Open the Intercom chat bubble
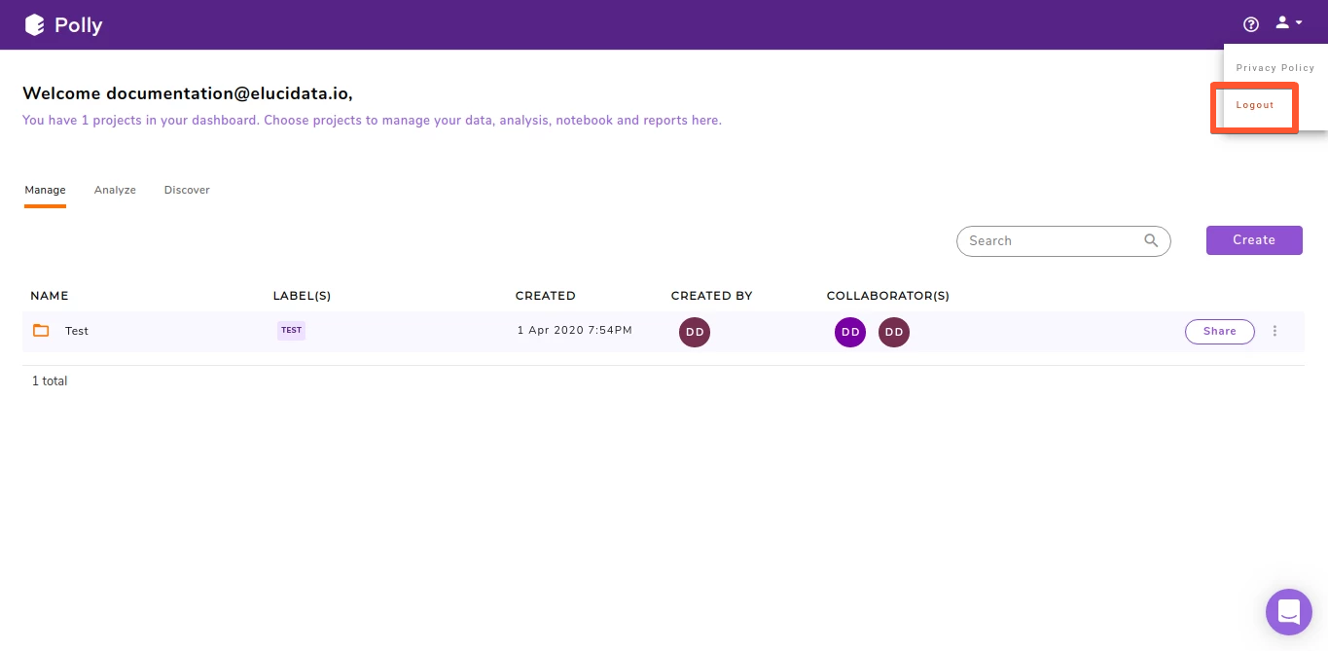Image resolution: width=1328 pixels, height=651 pixels. click(1288, 611)
